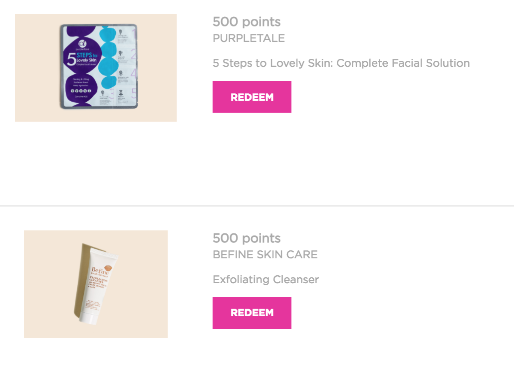Click the STEPS to Lovely Skin packet text
The height and width of the screenshot is (378, 514).
coord(86,58)
